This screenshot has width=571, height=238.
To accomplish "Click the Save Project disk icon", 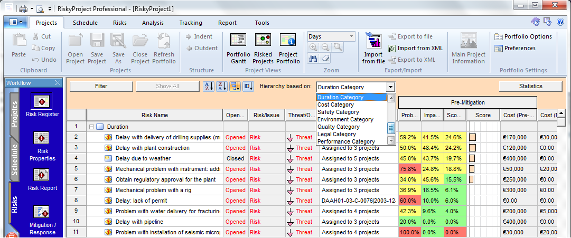I will (x=97, y=41).
